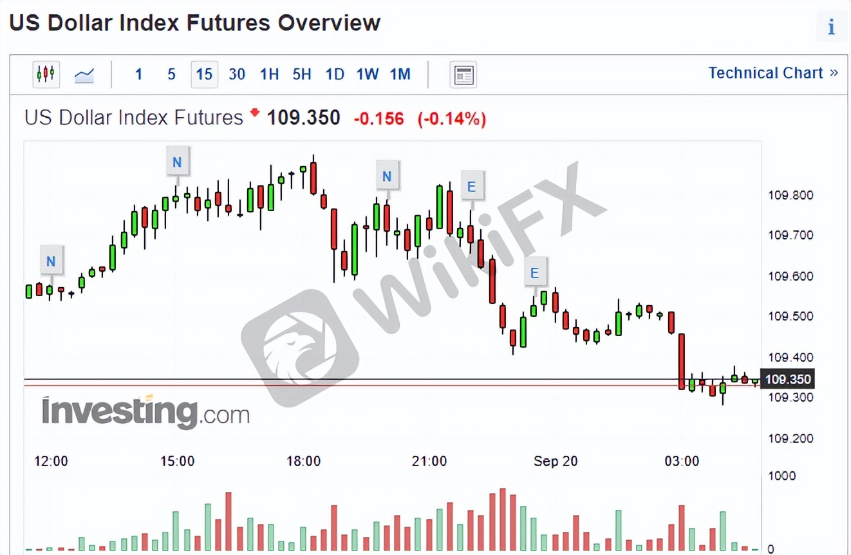Switch to the 5-minute interval tab
This screenshot has height=555, width=851.
171,74
